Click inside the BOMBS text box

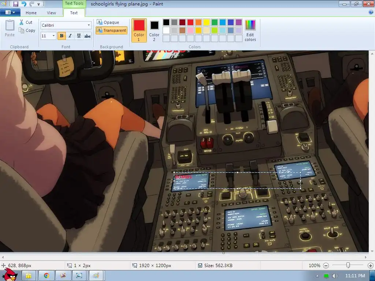(237, 180)
